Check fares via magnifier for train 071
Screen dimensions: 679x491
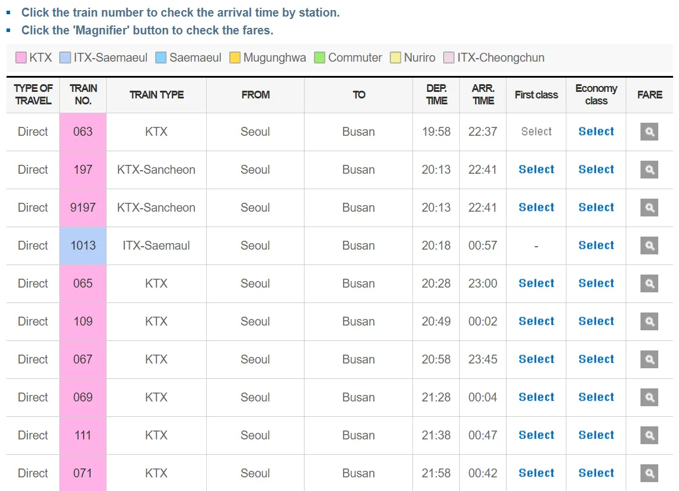point(649,473)
